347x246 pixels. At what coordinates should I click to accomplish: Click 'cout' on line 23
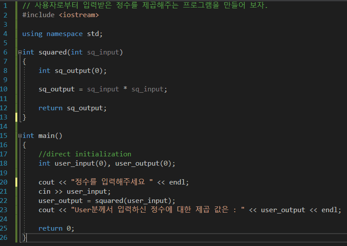point(47,210)
